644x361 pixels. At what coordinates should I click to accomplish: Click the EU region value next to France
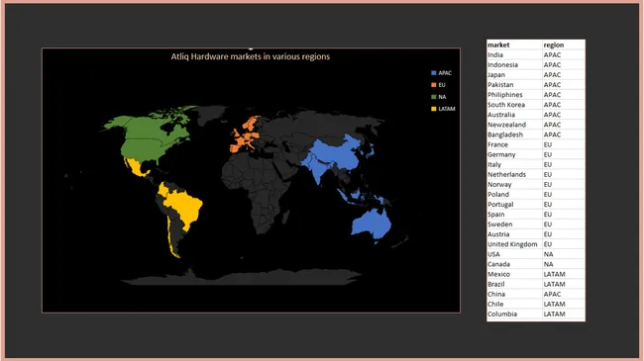coord(564,144)
